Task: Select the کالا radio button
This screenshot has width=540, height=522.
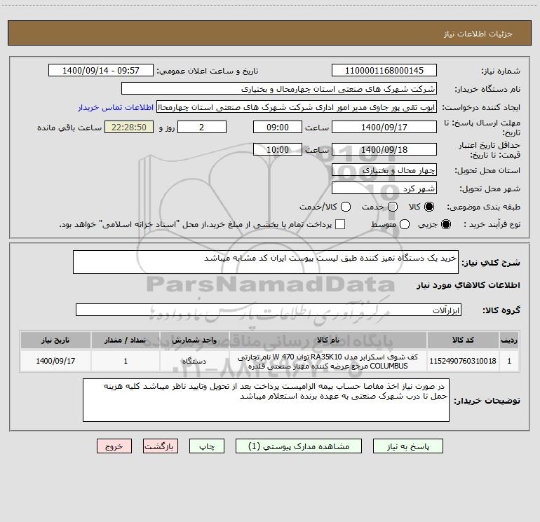Action: (x=428, y=207)
